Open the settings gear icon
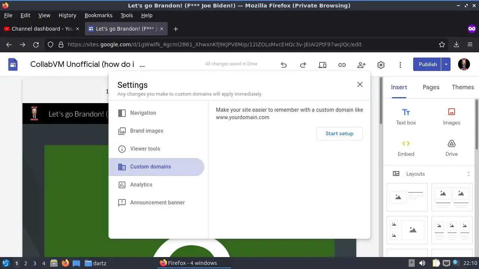The height and width of the screenshot is (269, 479). click(381, 65)
